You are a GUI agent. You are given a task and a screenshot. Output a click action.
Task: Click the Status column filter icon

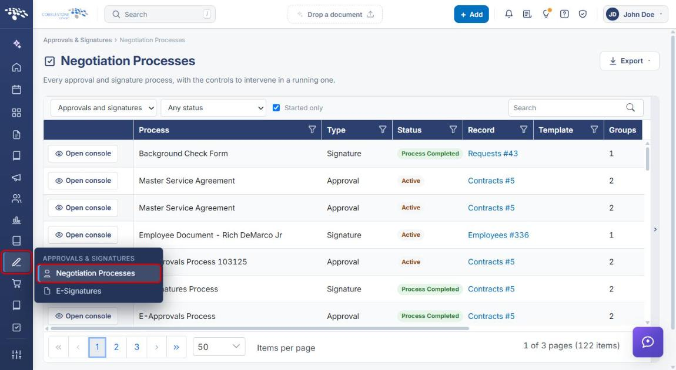(x=453, y=130)
